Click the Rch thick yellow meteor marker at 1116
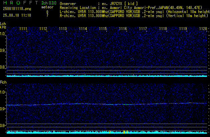210x137 pixels. click(x=127, y=132)
